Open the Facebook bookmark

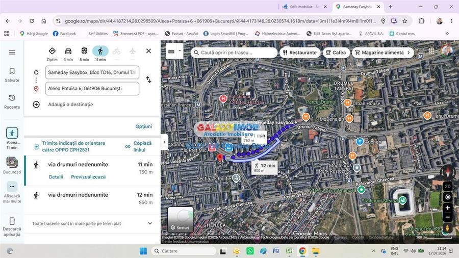point(64,34)
